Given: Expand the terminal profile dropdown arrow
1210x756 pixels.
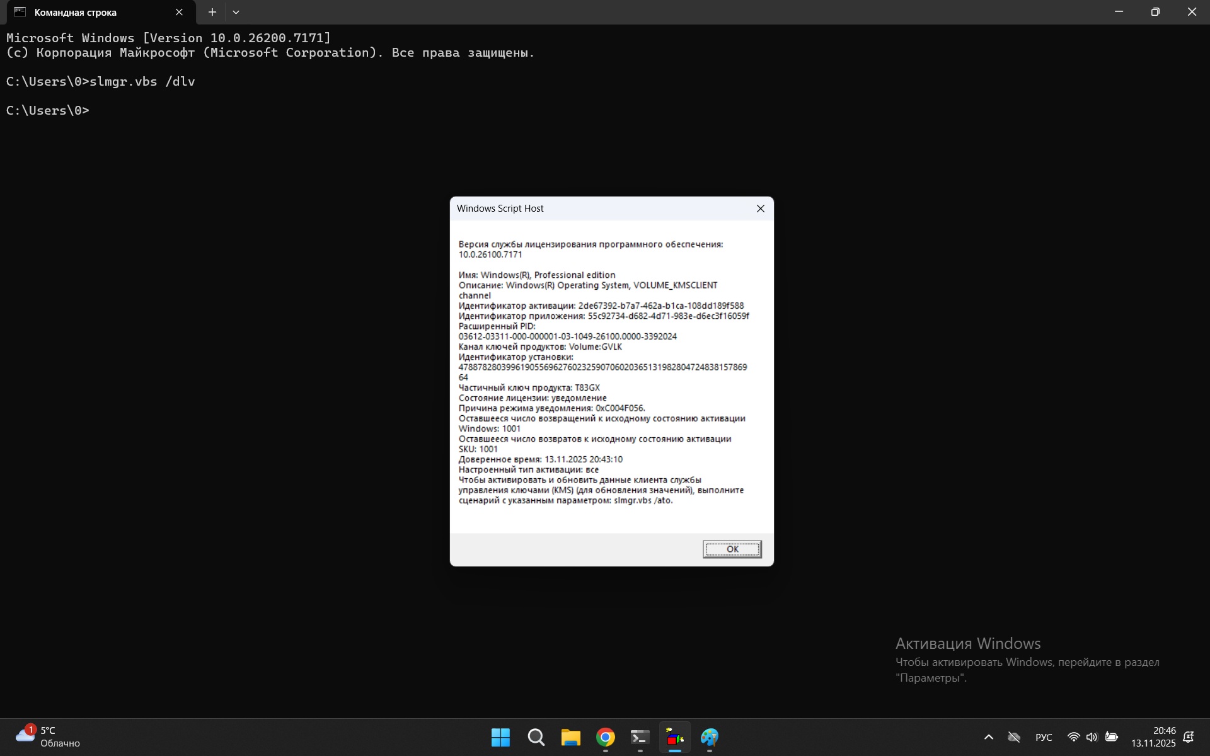Looking at the screenshot, I should (236, 12).
